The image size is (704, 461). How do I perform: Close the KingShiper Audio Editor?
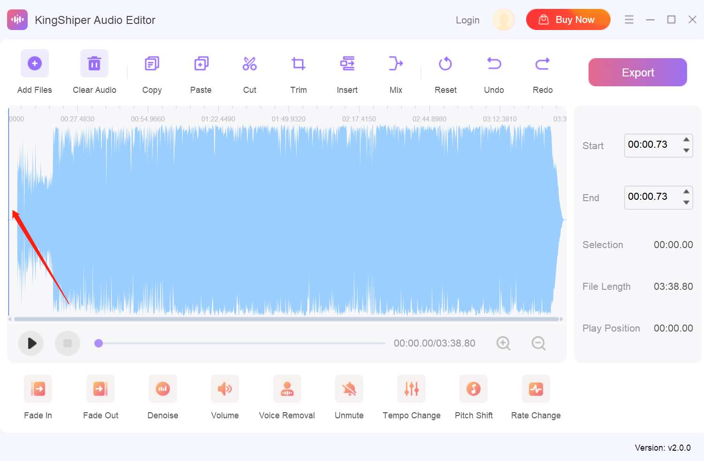click(692, 20)
